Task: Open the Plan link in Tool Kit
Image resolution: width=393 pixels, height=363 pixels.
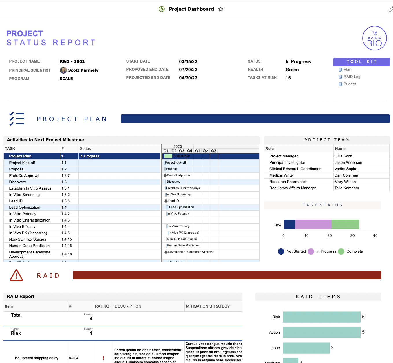Action: pos(347,70)
